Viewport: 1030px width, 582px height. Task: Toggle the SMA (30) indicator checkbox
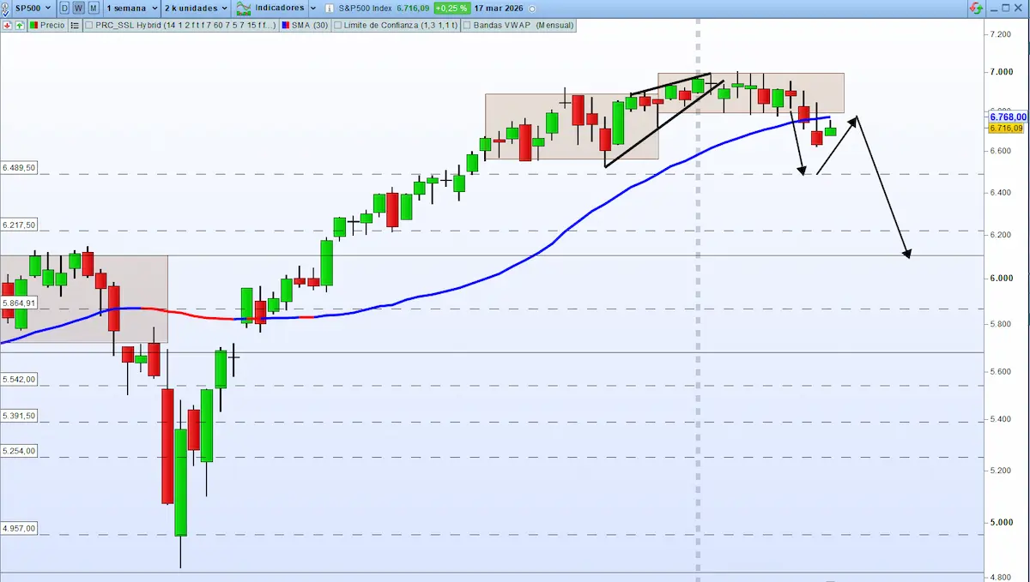[285, 26]
